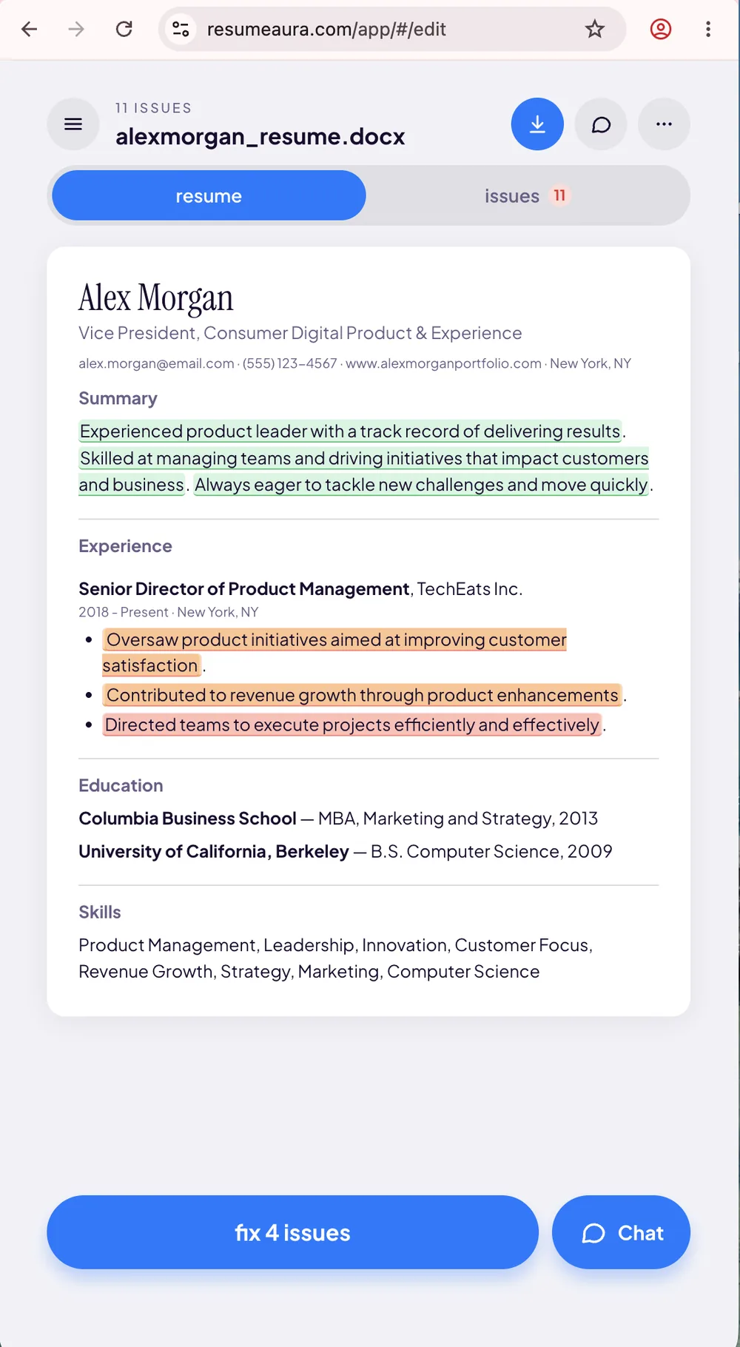Select red-highlighted 'Directed teams' bullet
Screen dimensions: 740x1347
coord(352,725)
